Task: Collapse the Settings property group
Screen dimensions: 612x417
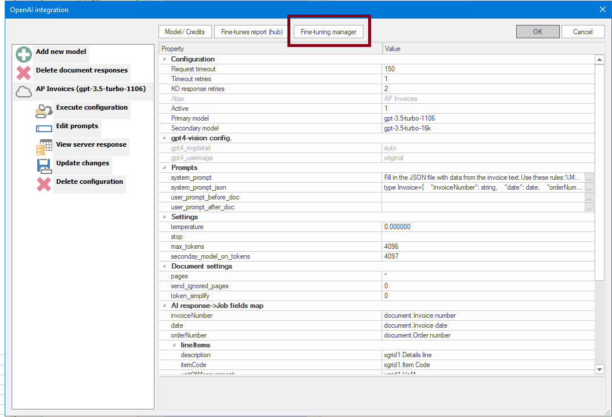Action: (164, 217)
